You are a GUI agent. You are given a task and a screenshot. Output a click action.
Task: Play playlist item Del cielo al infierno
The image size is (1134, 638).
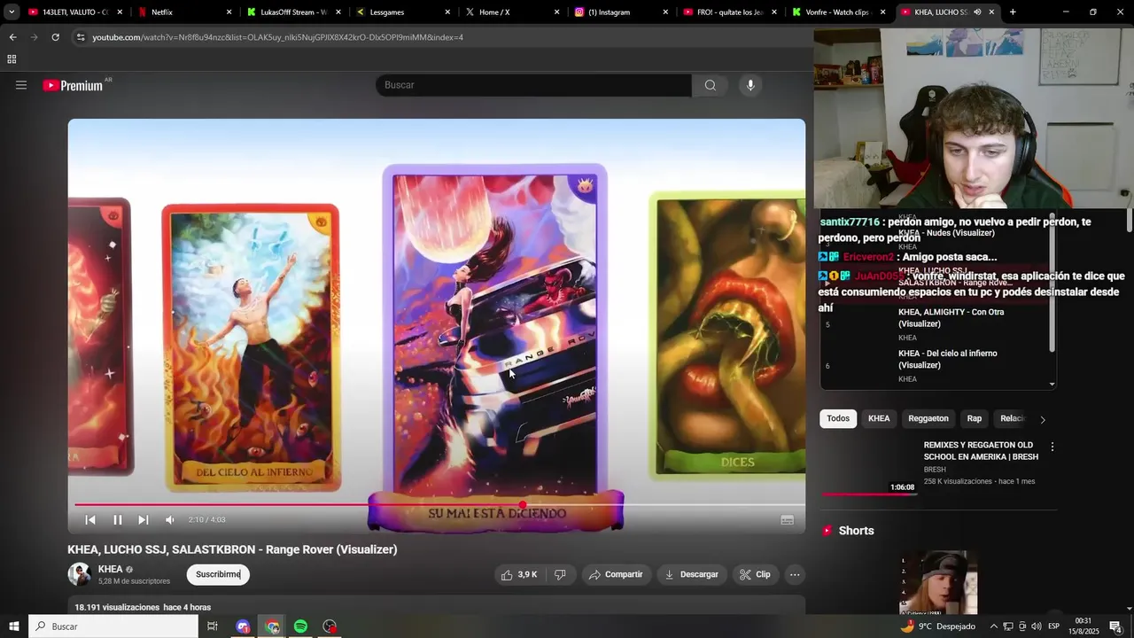(x=948, y=359)
